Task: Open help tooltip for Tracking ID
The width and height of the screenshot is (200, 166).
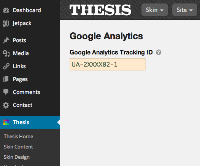Action: 159,53
